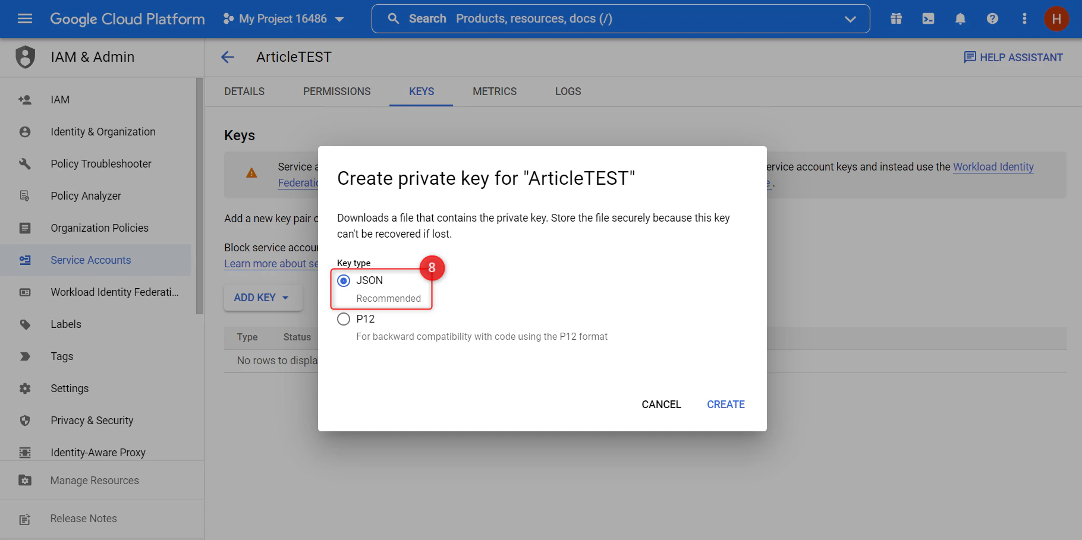The width and height of the screenshot is (1082, 540).
Task: Open the gift free trial icon
Action: [896, 18]
